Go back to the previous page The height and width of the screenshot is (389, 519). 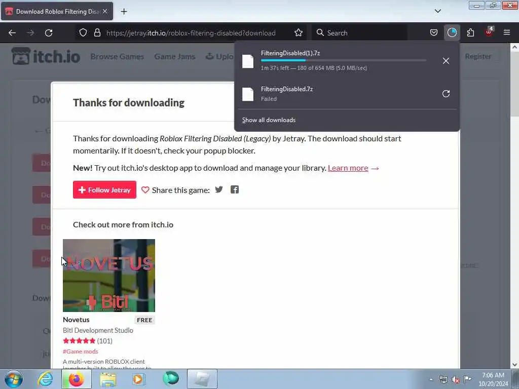(12, 33)
